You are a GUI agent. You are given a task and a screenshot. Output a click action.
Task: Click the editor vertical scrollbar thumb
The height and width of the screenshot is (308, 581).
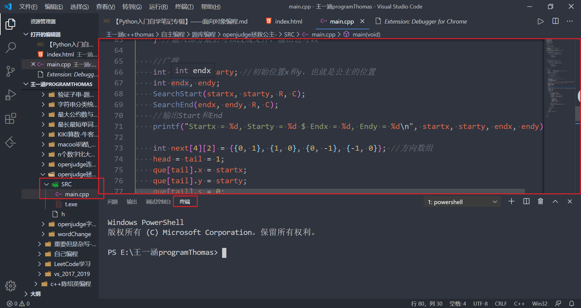[578, 114]
